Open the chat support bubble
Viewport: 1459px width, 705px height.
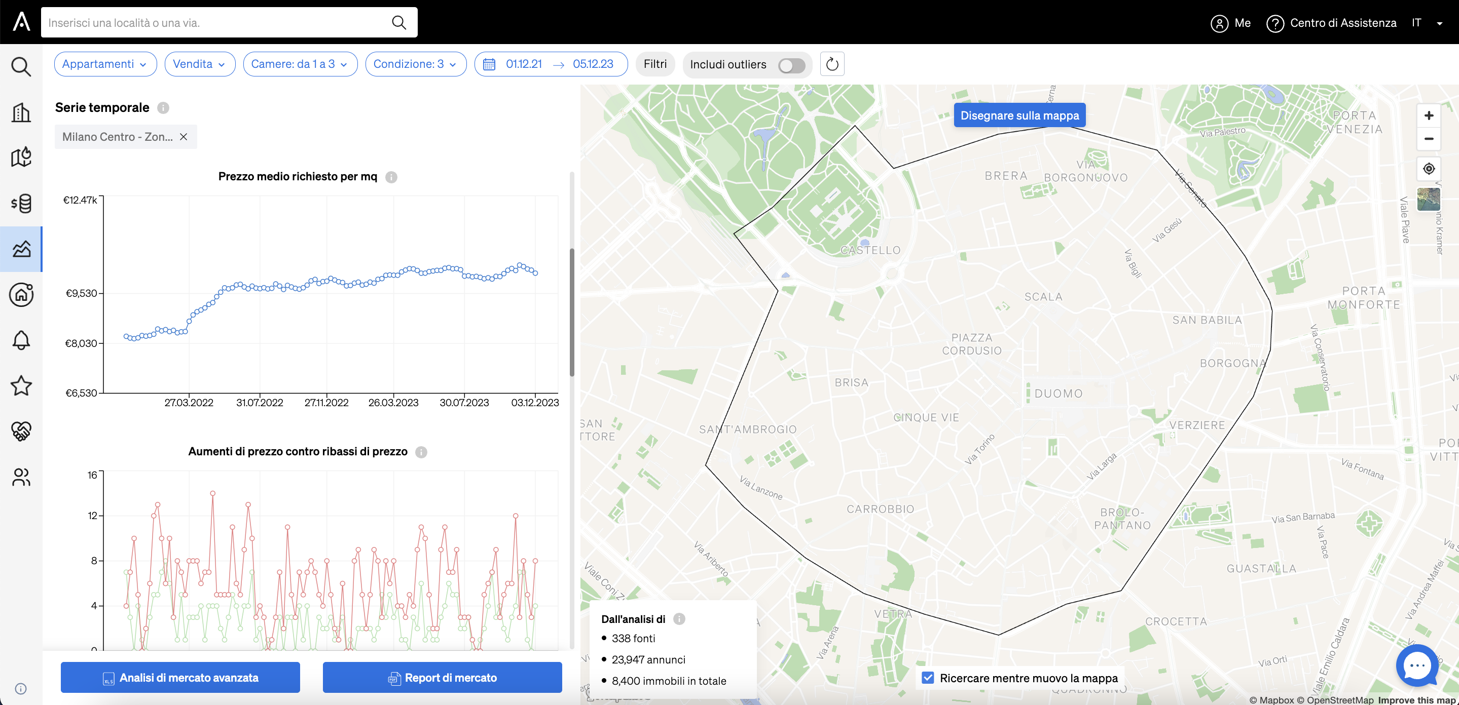(1417, 665)
